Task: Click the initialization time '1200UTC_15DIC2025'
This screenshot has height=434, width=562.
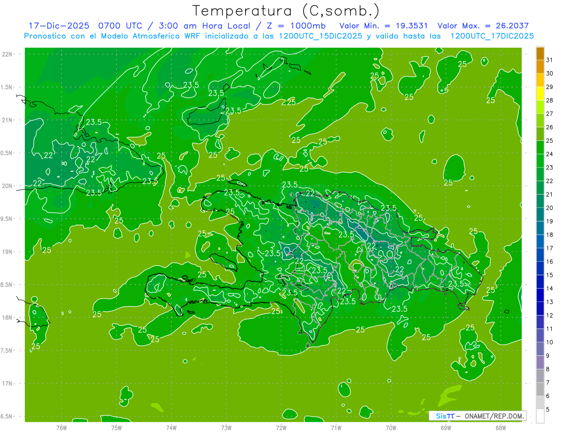Action: tap(320, 36)
